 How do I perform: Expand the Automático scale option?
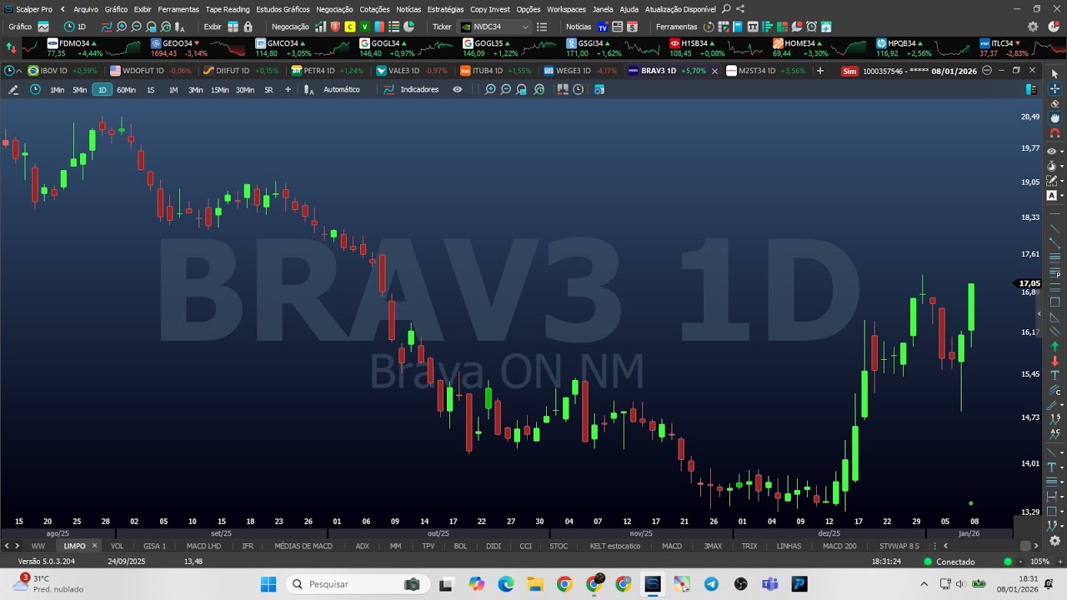pos(342,90)
